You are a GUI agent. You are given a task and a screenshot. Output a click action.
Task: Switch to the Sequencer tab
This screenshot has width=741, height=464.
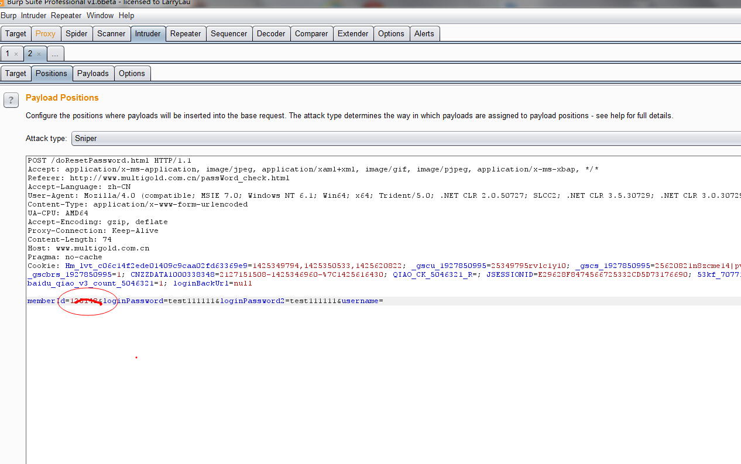click(x=229, y=34)
